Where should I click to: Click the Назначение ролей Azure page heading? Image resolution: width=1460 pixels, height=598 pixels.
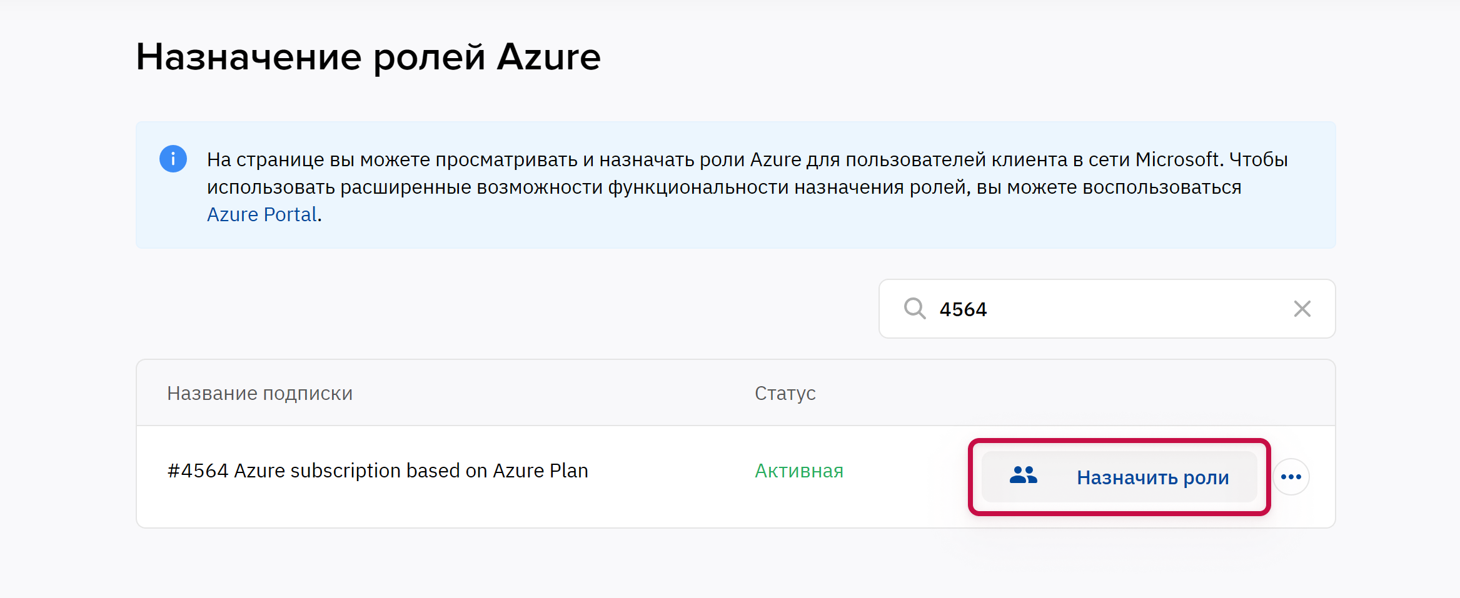tap(368, 57)
